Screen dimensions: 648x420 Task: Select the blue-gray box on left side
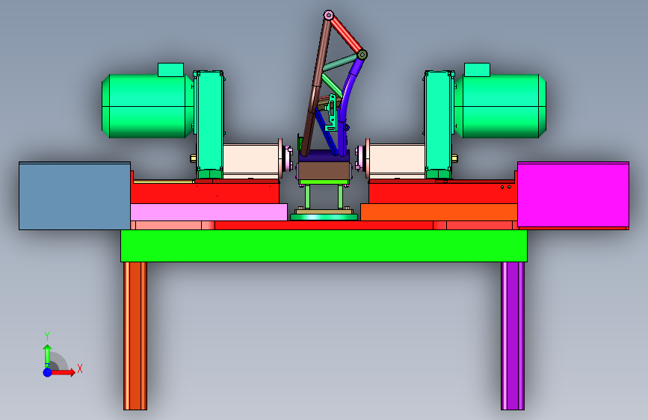[x=75, y=196]
